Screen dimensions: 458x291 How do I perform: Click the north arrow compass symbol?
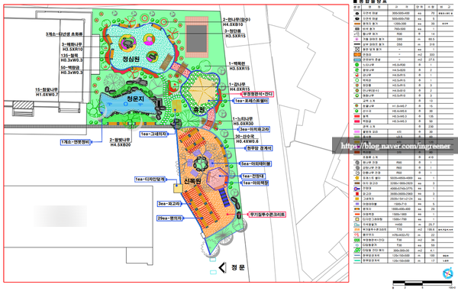(x=448, y=273)
